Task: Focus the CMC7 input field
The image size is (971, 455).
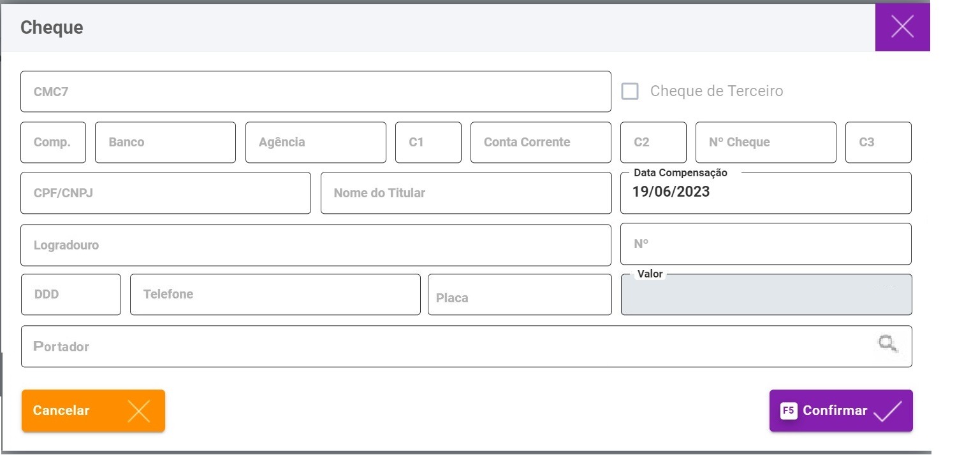Action: 316,92
